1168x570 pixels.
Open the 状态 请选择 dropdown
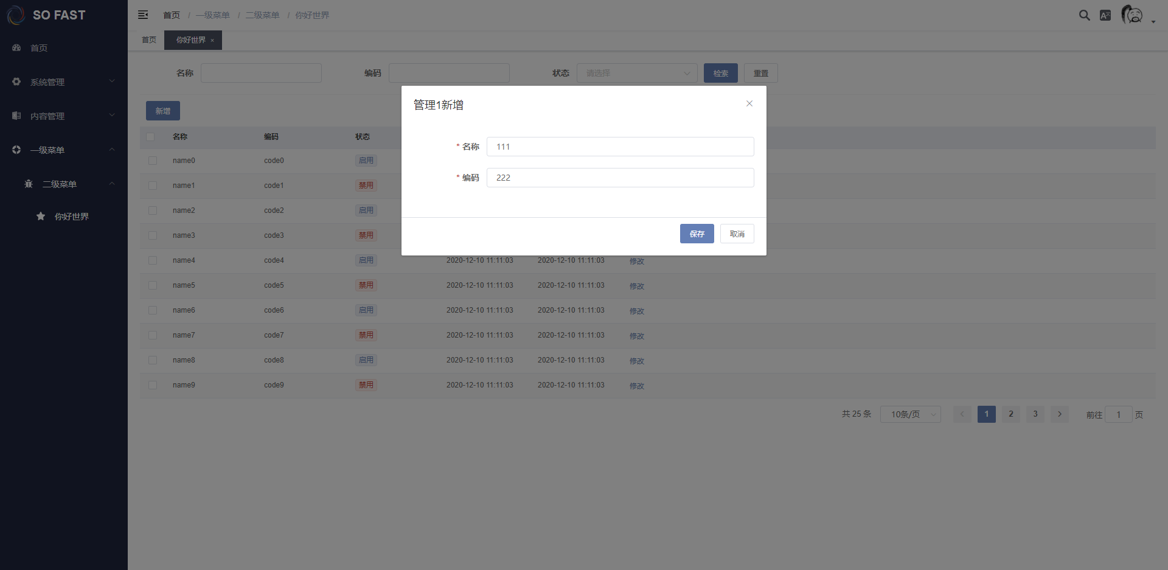(636, 73)
